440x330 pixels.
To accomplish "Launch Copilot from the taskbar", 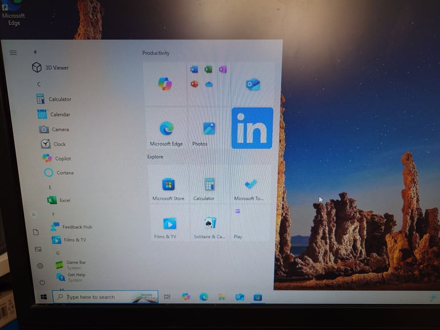I will [x=186, y=297].
